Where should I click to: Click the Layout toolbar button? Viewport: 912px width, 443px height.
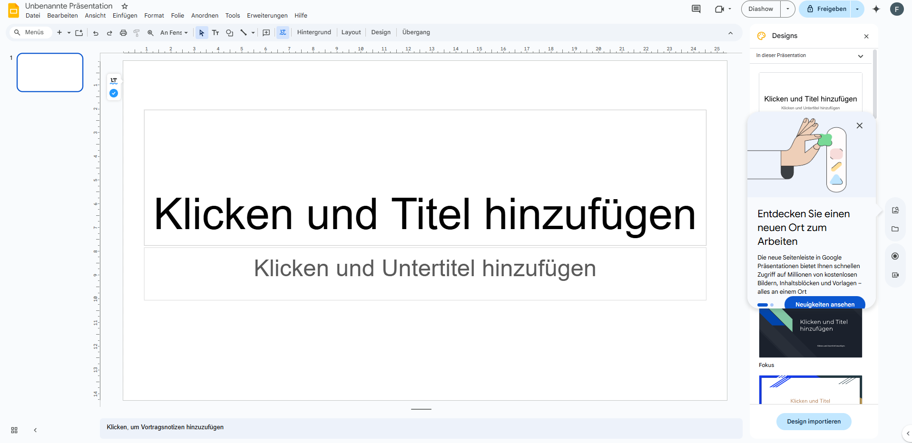[351, 32]
